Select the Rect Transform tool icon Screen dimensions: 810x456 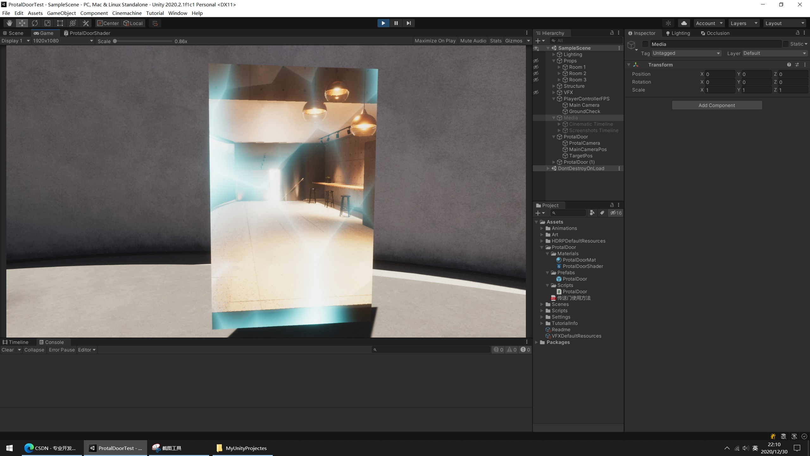(60, 23)
